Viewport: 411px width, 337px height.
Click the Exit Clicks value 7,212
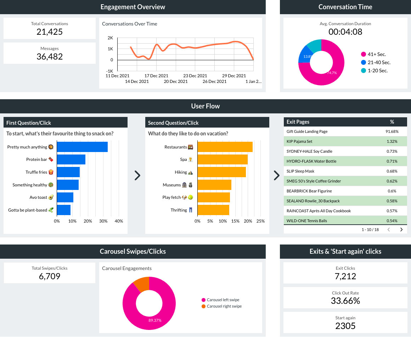[x=345, y=276]
